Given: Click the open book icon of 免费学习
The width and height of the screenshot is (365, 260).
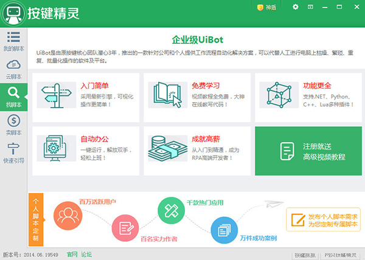Looking at the screenshot, I should click(x=168, y=95).
